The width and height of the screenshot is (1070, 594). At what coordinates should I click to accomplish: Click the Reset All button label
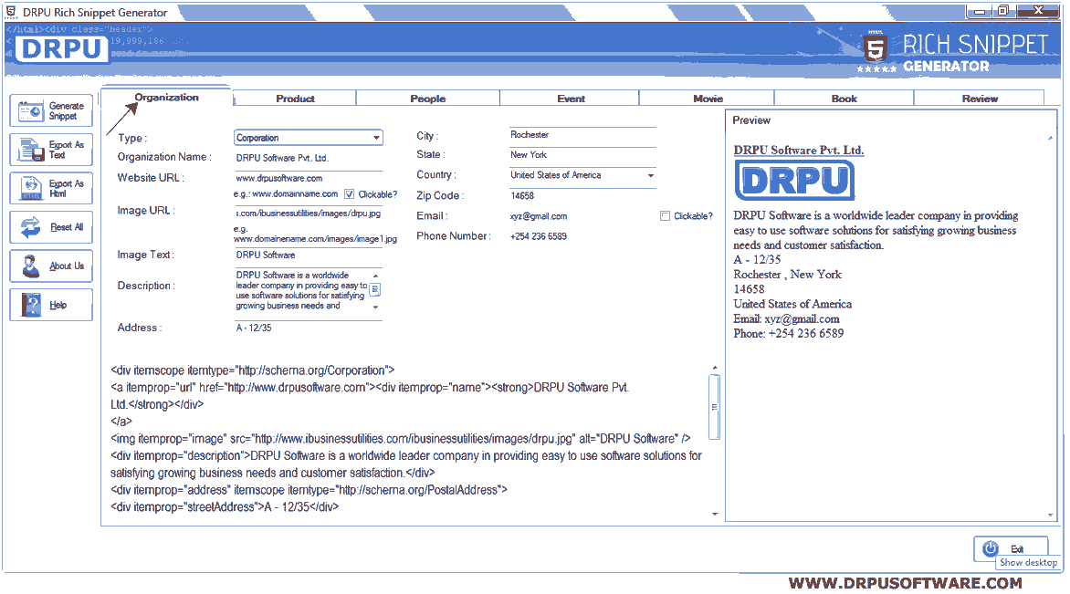[x=67, y=227]
